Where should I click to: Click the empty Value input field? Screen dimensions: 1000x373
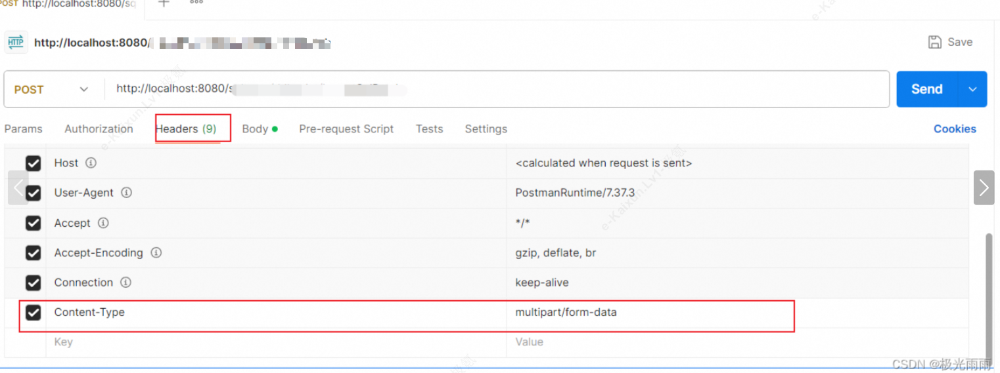[737, 342]
